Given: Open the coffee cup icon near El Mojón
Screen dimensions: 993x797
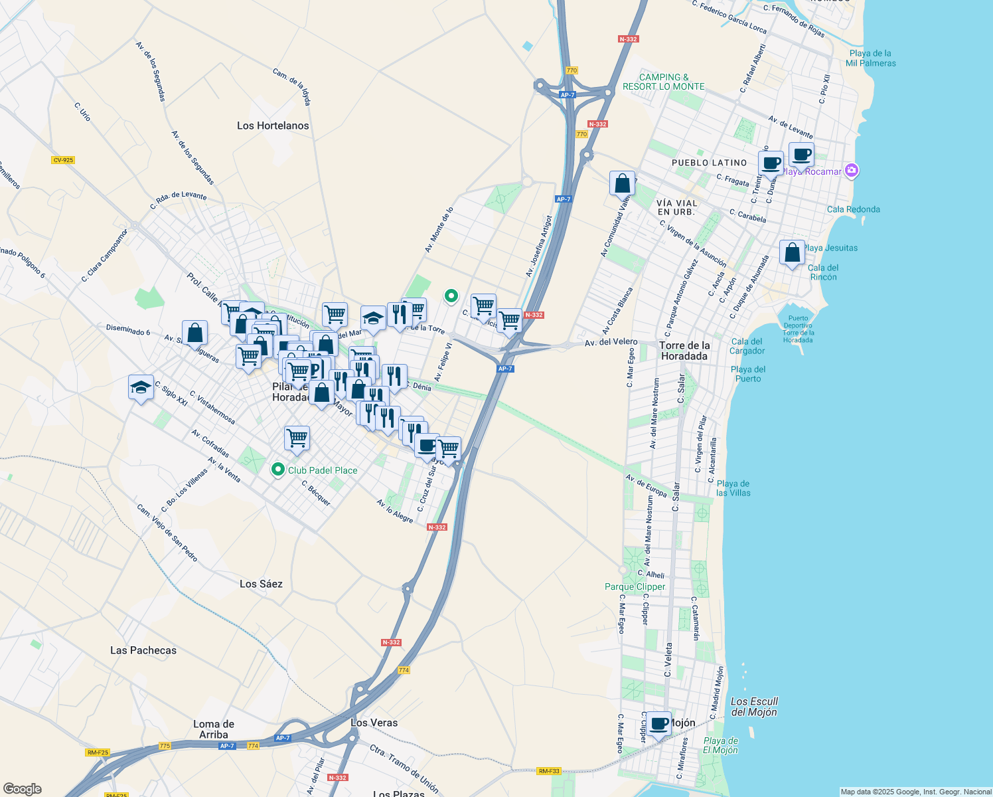Looking at the screenshot, I should (658, 725).
